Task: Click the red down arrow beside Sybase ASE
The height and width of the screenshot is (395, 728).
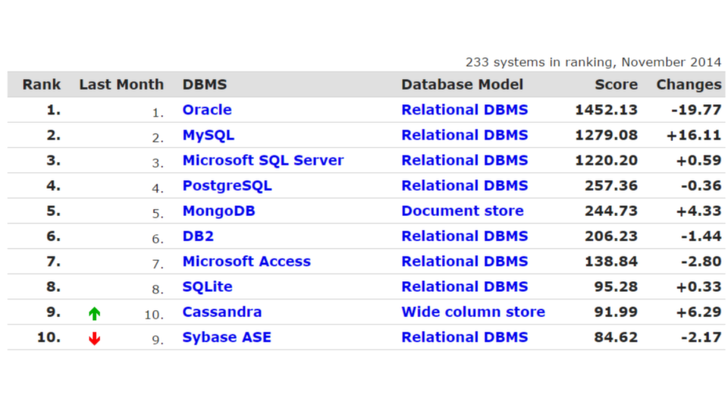Action: [94, 338]
